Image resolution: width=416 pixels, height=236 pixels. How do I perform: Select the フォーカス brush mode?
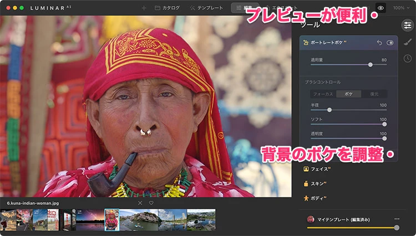323,94
